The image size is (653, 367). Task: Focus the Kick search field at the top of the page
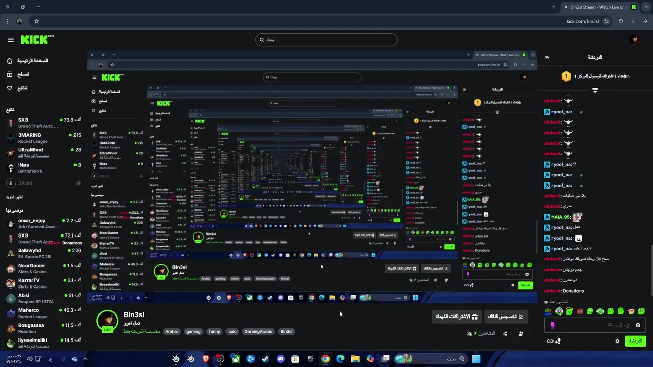[x=326, y=40]
